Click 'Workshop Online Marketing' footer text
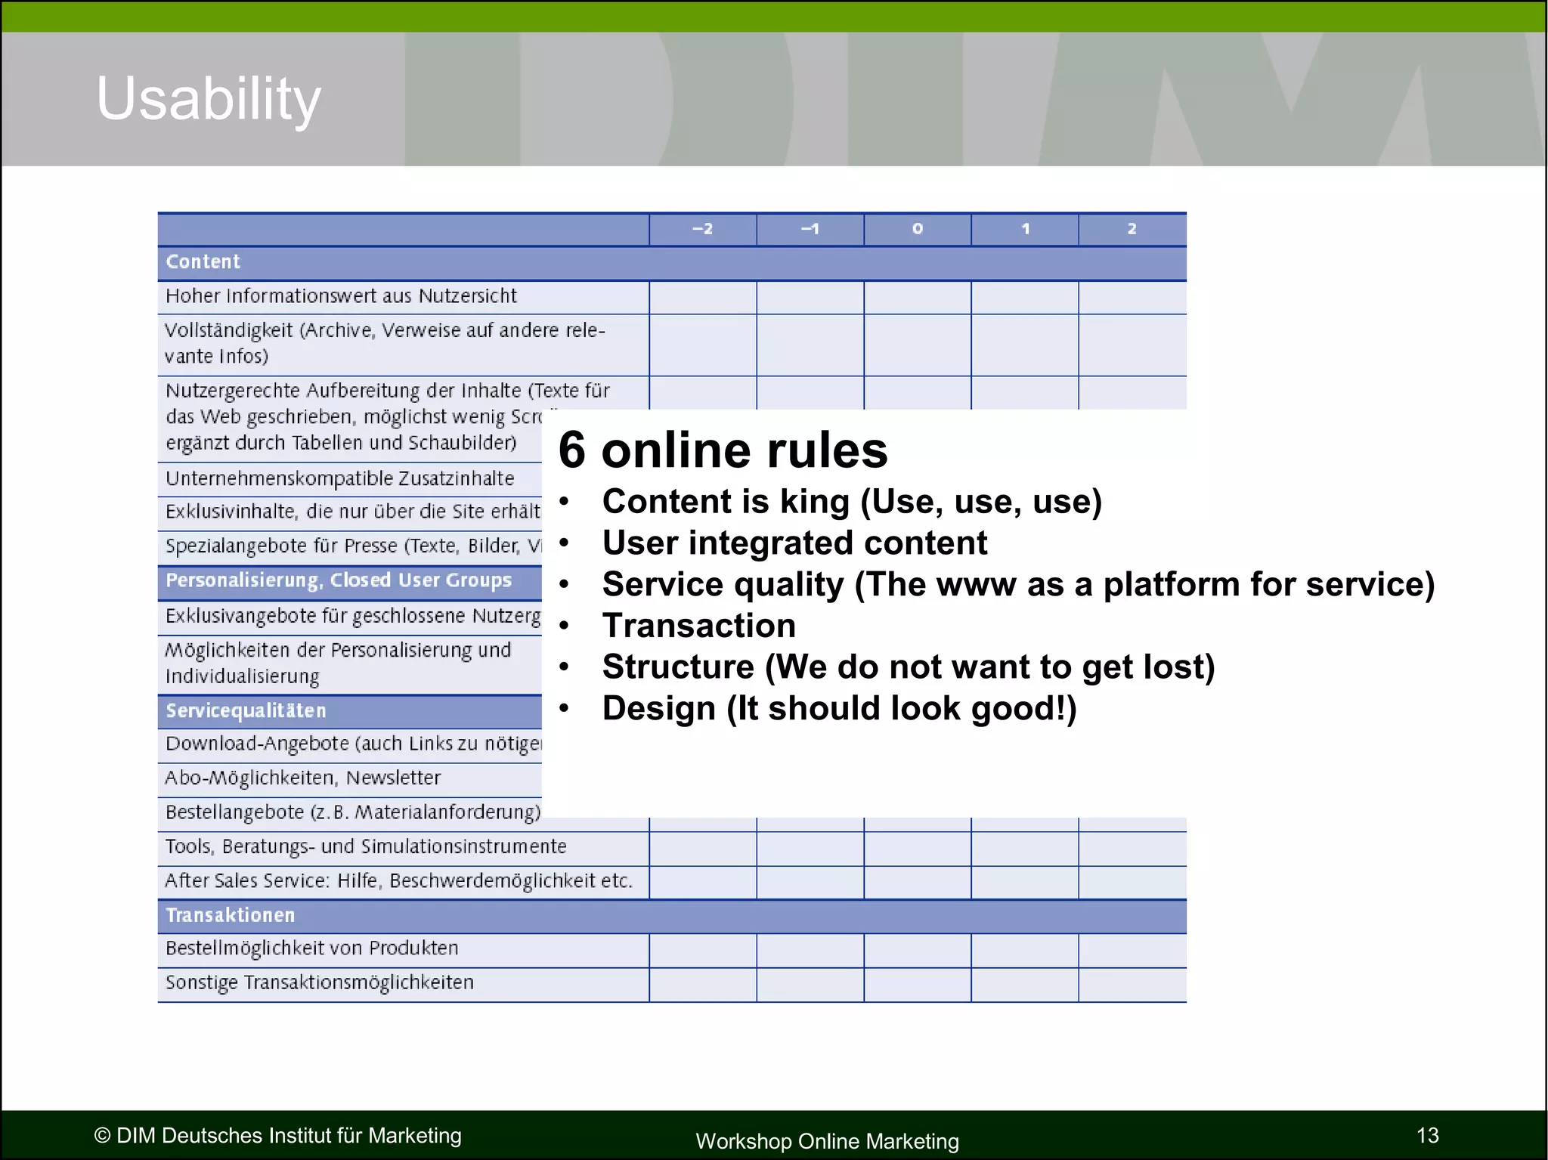The image size is (1548, 1160). pos(827,1140)
